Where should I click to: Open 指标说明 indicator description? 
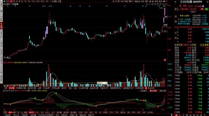click(163, 91)
